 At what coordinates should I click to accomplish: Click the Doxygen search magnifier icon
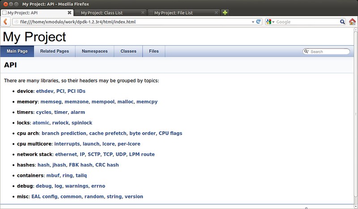coord(307,52)
